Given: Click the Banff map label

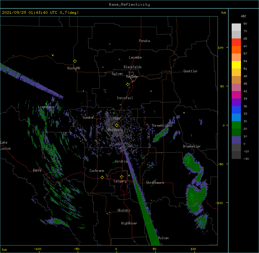Looking at the screenshot, I should click(37, 170).
